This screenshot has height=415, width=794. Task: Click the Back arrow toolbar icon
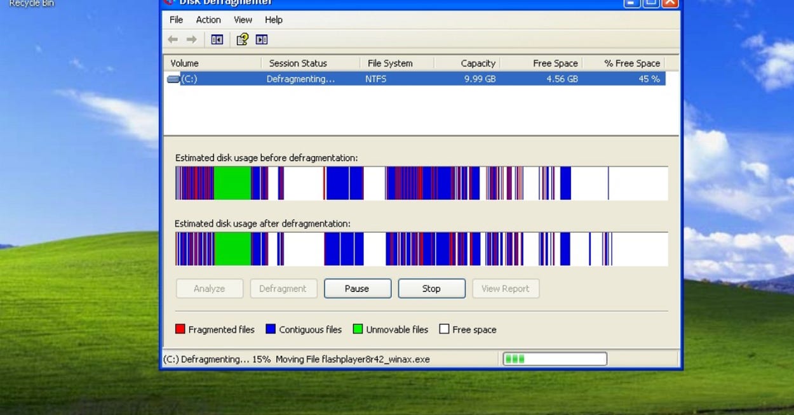tap(173, 39)
